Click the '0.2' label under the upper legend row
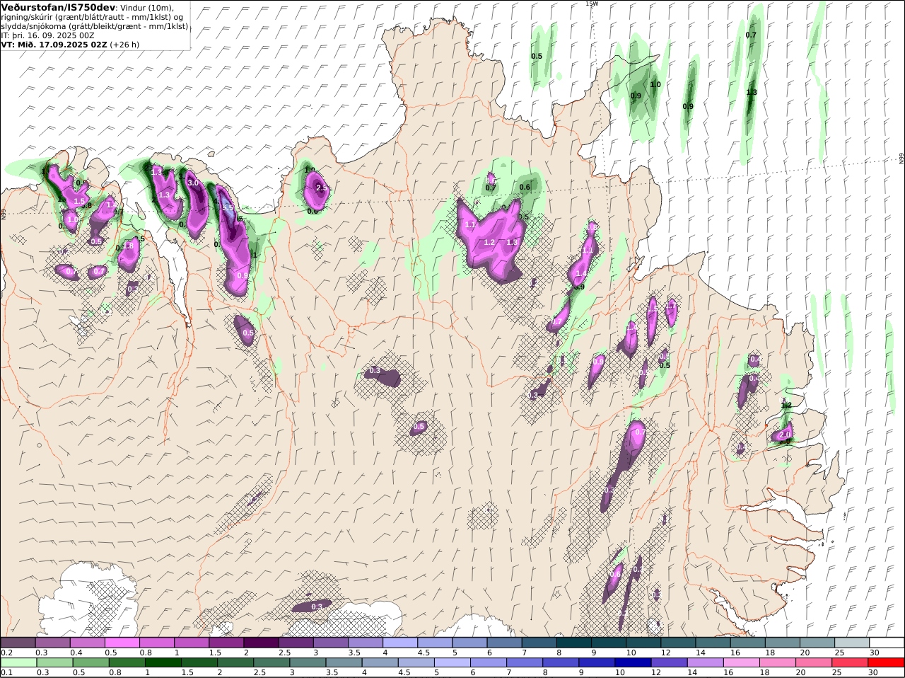This screenshot has width=905, height=678. point(7,653)
